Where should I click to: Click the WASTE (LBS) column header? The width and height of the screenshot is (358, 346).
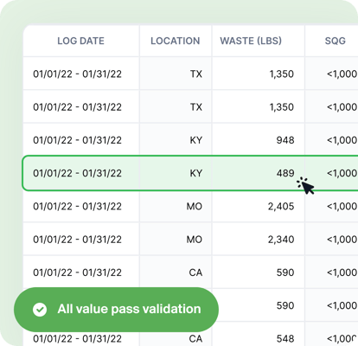point(251,41)
